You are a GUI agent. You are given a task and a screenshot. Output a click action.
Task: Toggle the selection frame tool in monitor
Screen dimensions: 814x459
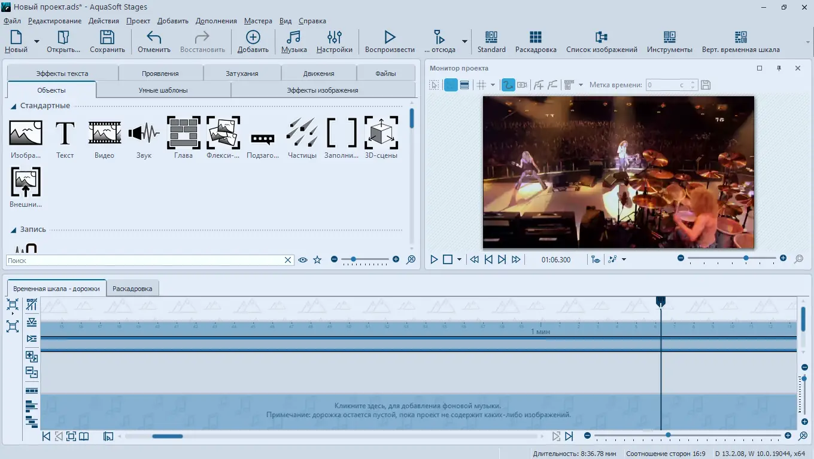tap(435, 85)
